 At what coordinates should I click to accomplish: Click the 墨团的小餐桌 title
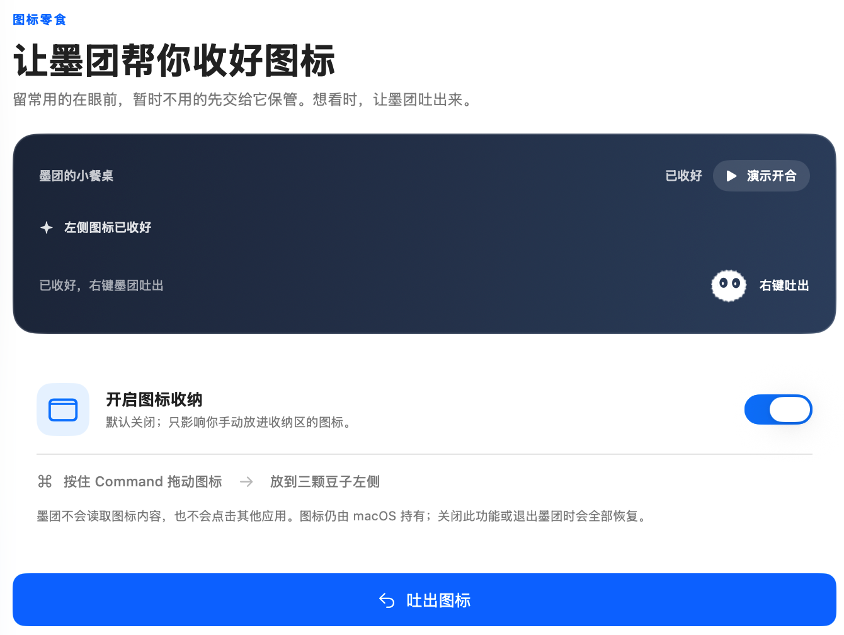76,176
